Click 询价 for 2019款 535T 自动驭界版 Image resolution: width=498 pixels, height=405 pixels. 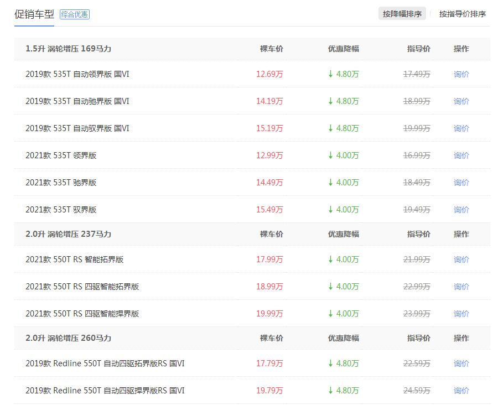click(x=461, y=128)
